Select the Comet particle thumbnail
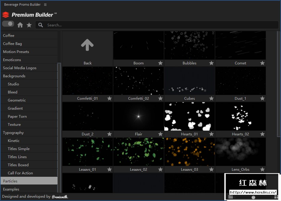Screen dimensions: 281x201 (241, 46)
